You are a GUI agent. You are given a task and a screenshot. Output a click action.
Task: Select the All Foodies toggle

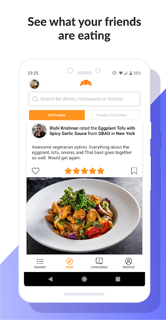pos(57,115)
